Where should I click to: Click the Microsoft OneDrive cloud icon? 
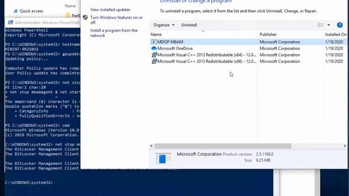tap(154, 48)
